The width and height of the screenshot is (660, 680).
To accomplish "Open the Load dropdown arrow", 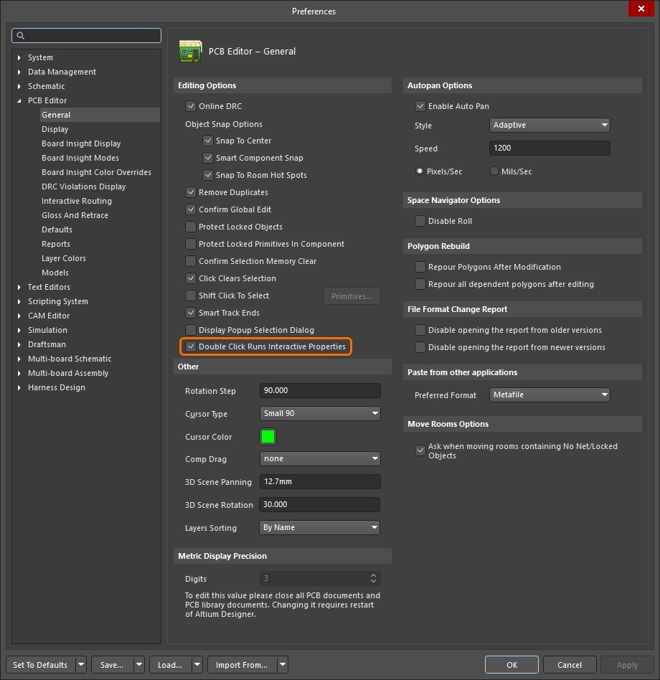I will (x=197, y=664).
